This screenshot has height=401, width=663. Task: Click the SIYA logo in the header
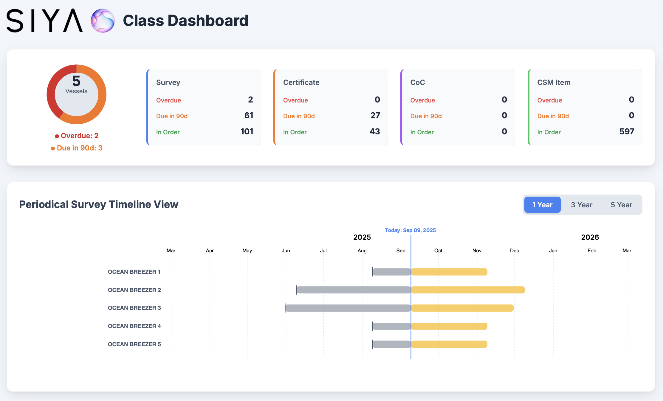pos(44,20)
